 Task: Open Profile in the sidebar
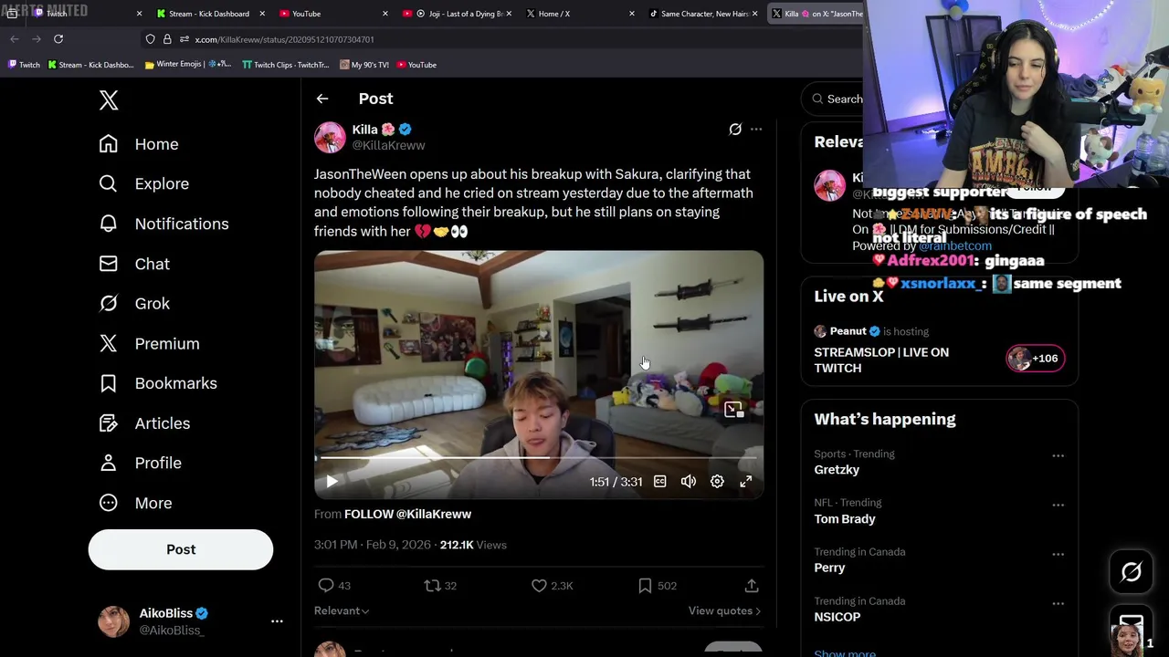[x=140, y=463]
